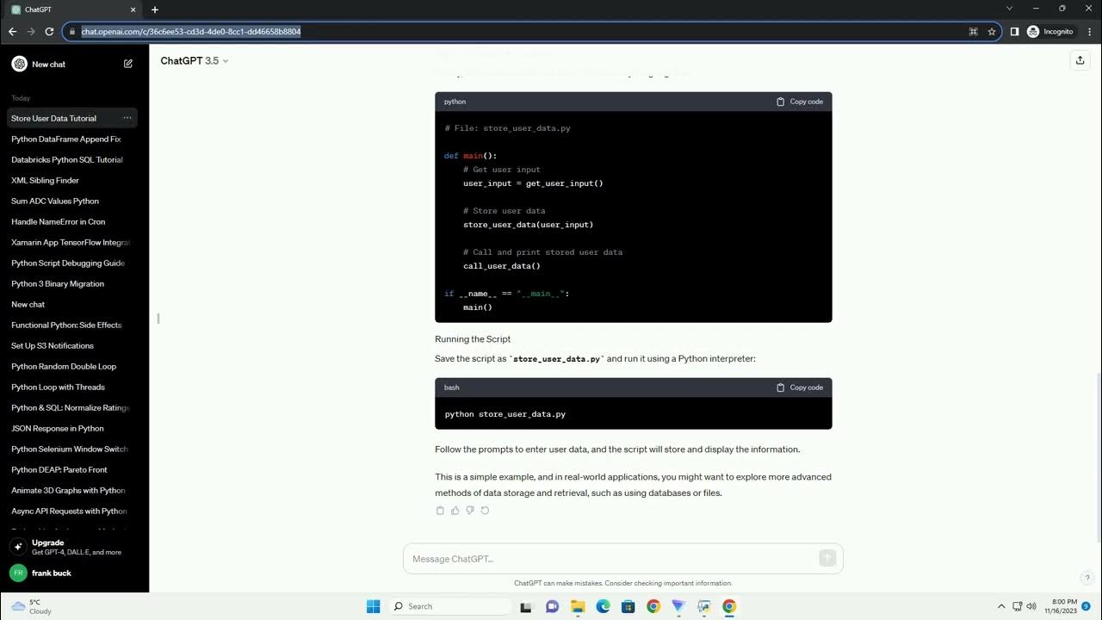
Task: Open the browser side panel icon
Action: pos(1014,31)
